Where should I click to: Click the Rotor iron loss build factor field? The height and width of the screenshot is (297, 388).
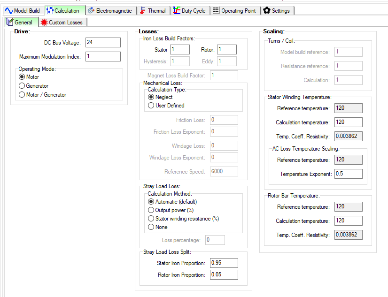[x=227, y=49]
